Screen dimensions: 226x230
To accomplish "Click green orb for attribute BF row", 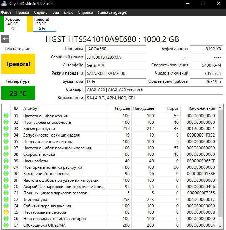I will (6, 180).
